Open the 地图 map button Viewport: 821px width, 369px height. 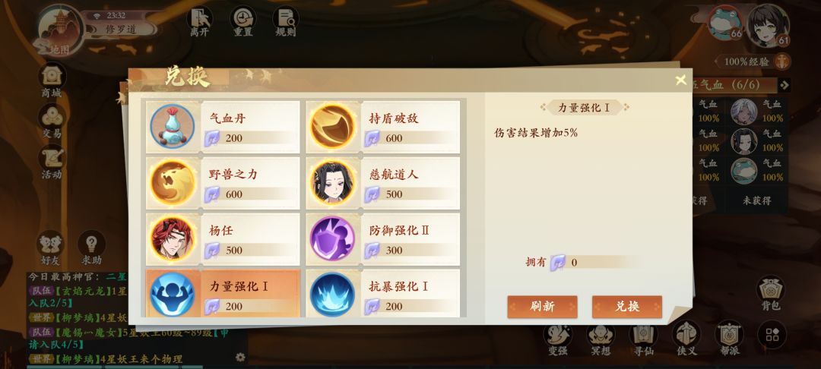coord(60,30)
